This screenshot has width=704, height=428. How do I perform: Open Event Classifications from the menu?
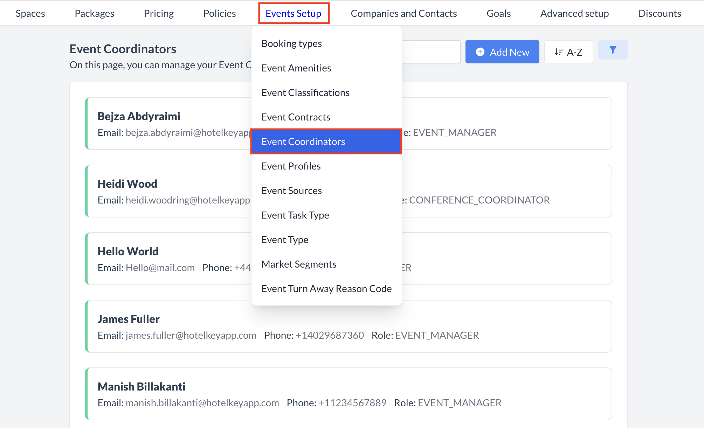[305, 92]
